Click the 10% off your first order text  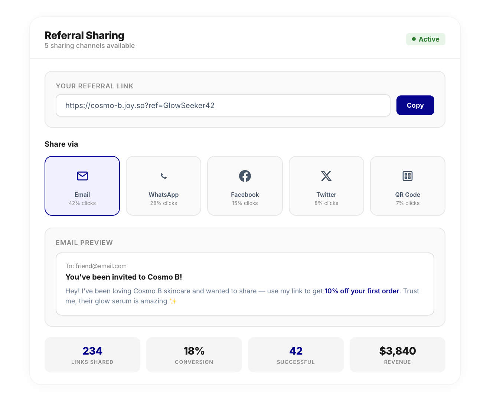click(x=362, y=291)
